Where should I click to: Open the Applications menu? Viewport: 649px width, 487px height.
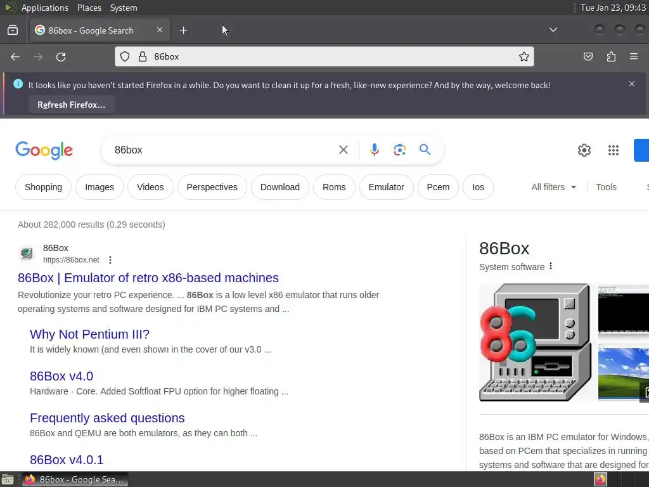tap(45, 8)
